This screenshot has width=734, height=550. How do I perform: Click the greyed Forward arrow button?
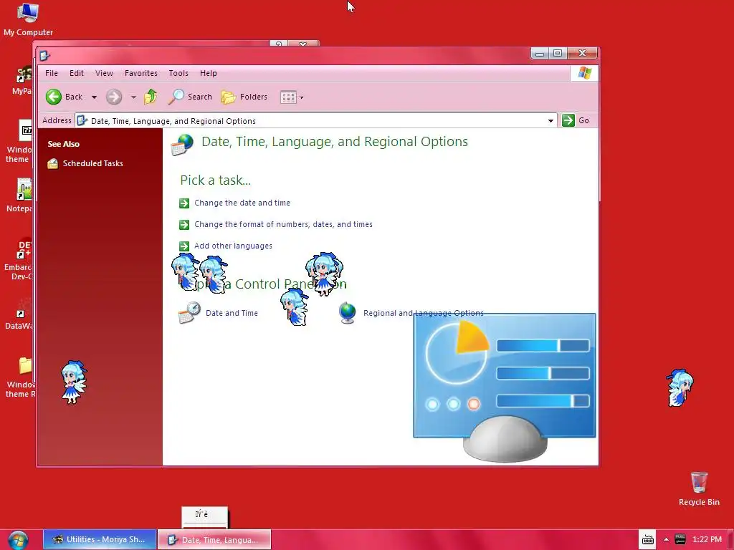pyautogui.click(x=114, y=97)
